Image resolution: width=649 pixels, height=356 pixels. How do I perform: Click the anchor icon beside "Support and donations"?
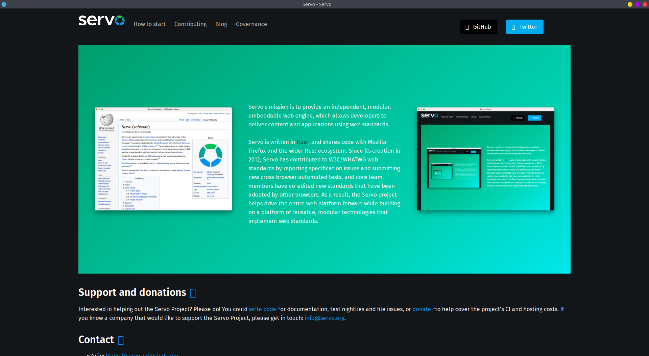pos(193,293)
